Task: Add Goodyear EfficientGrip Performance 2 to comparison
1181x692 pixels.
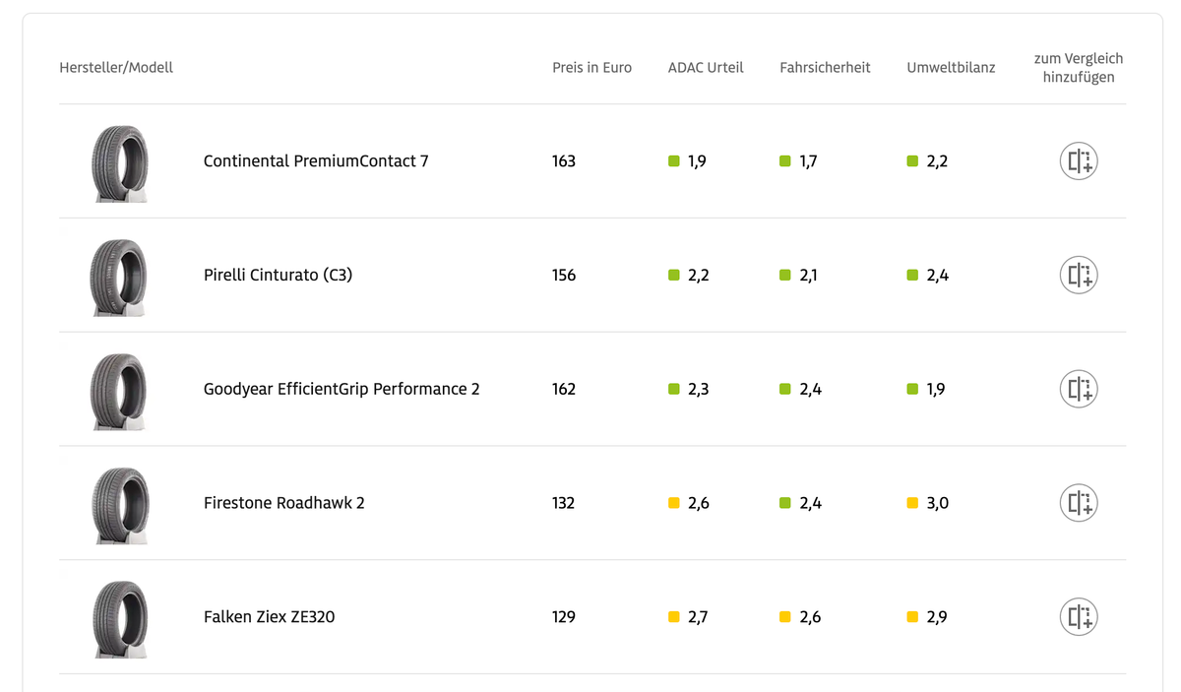Action: pyautogui.click(x=1079, y=390)
